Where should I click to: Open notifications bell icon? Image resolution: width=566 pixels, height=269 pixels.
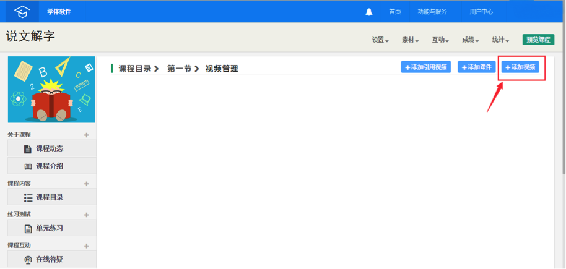coord(369,12)
